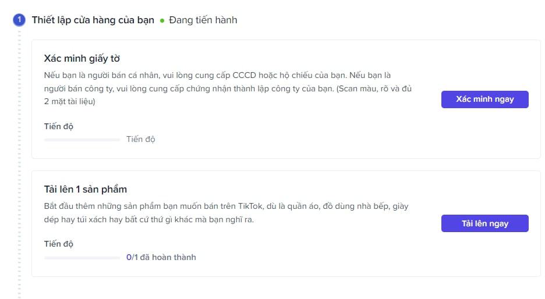Click the "0/1 đã hoàn thành" progress text

tap(161, 257)
